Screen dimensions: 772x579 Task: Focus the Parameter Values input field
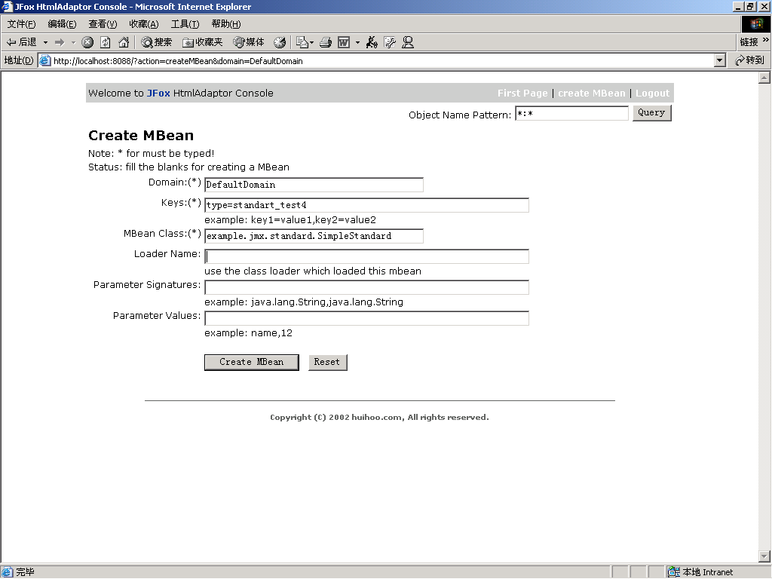pyautogui.click(x=367, y=318)
